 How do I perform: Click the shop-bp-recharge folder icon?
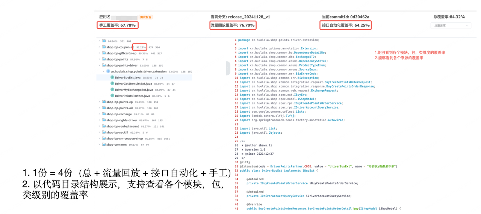click(x=103, y=114)
